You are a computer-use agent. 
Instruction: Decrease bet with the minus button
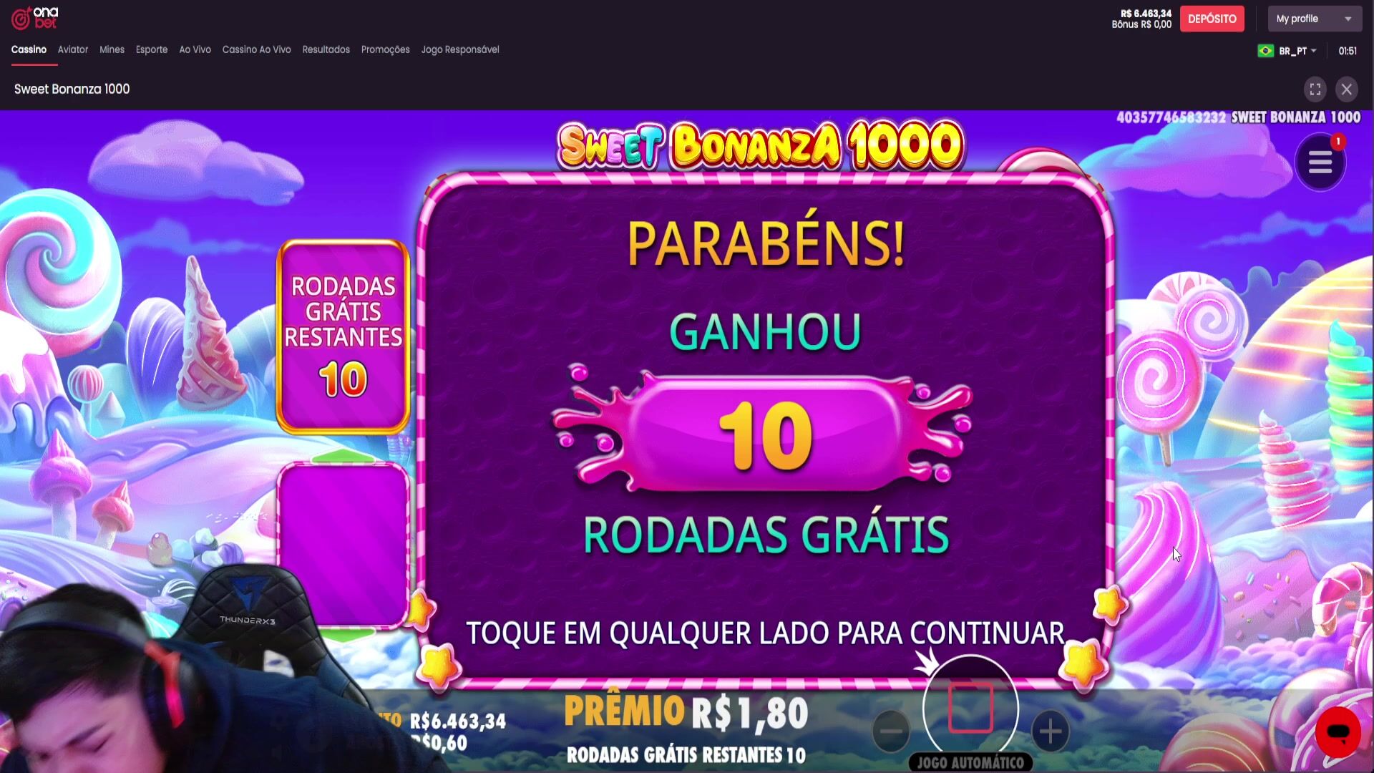coord(891,731)
